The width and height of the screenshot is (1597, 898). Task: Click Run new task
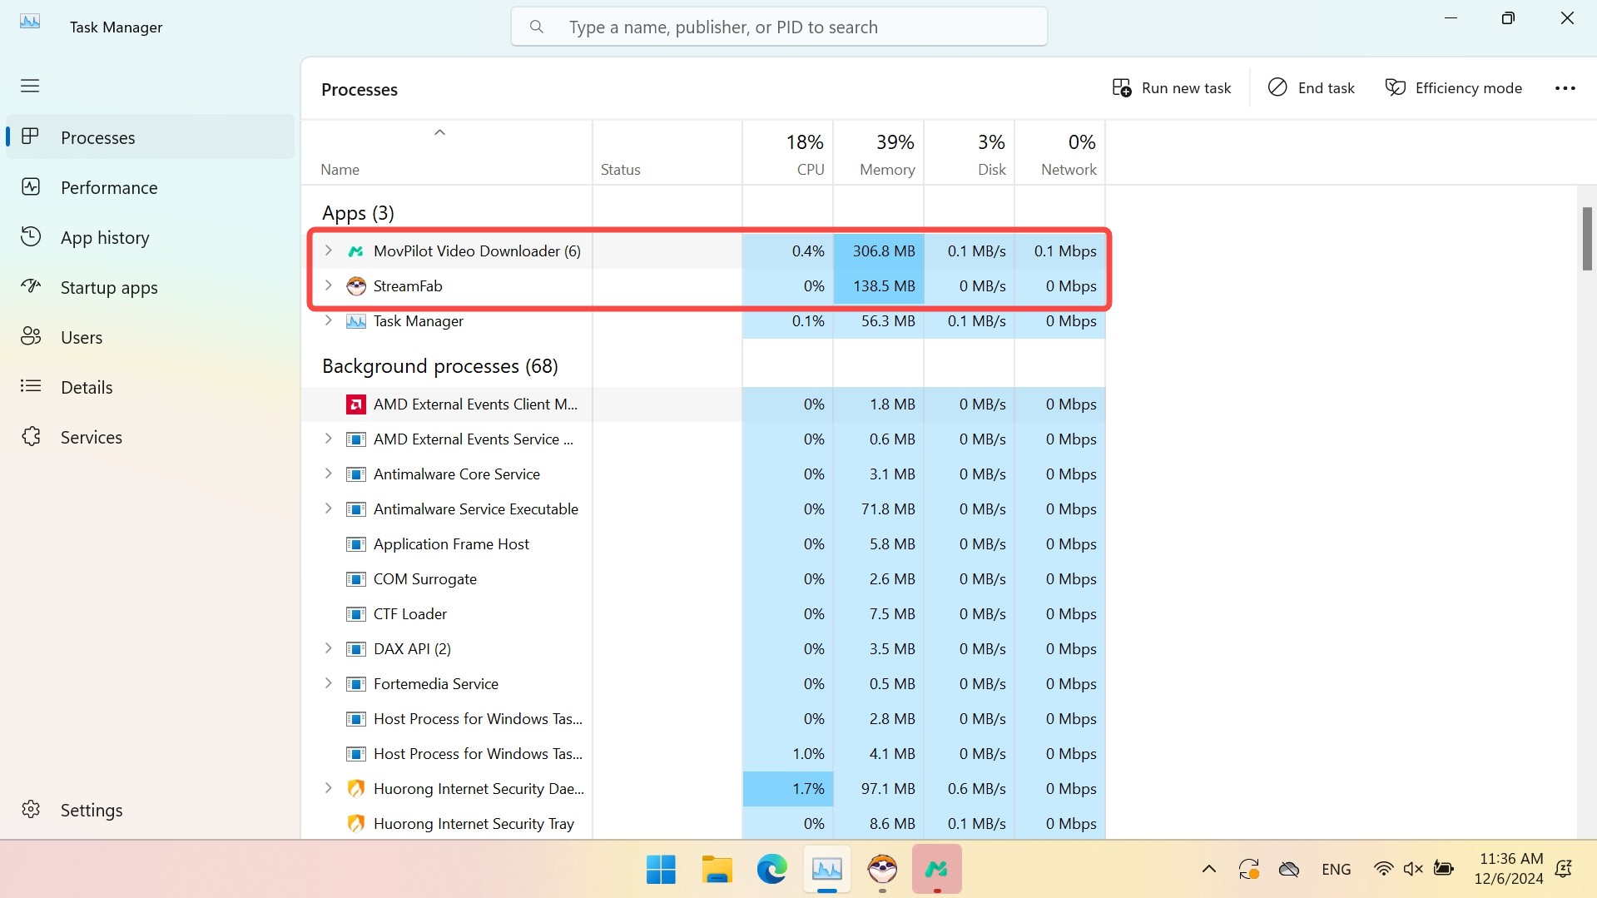pyautogui.click(x=1171, y=88)
